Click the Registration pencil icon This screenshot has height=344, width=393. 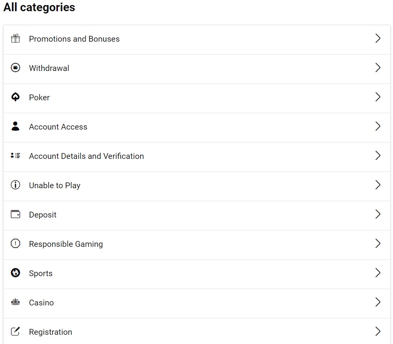[15, 332]
